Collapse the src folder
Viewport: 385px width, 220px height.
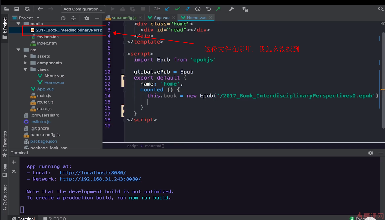(18, 50)
